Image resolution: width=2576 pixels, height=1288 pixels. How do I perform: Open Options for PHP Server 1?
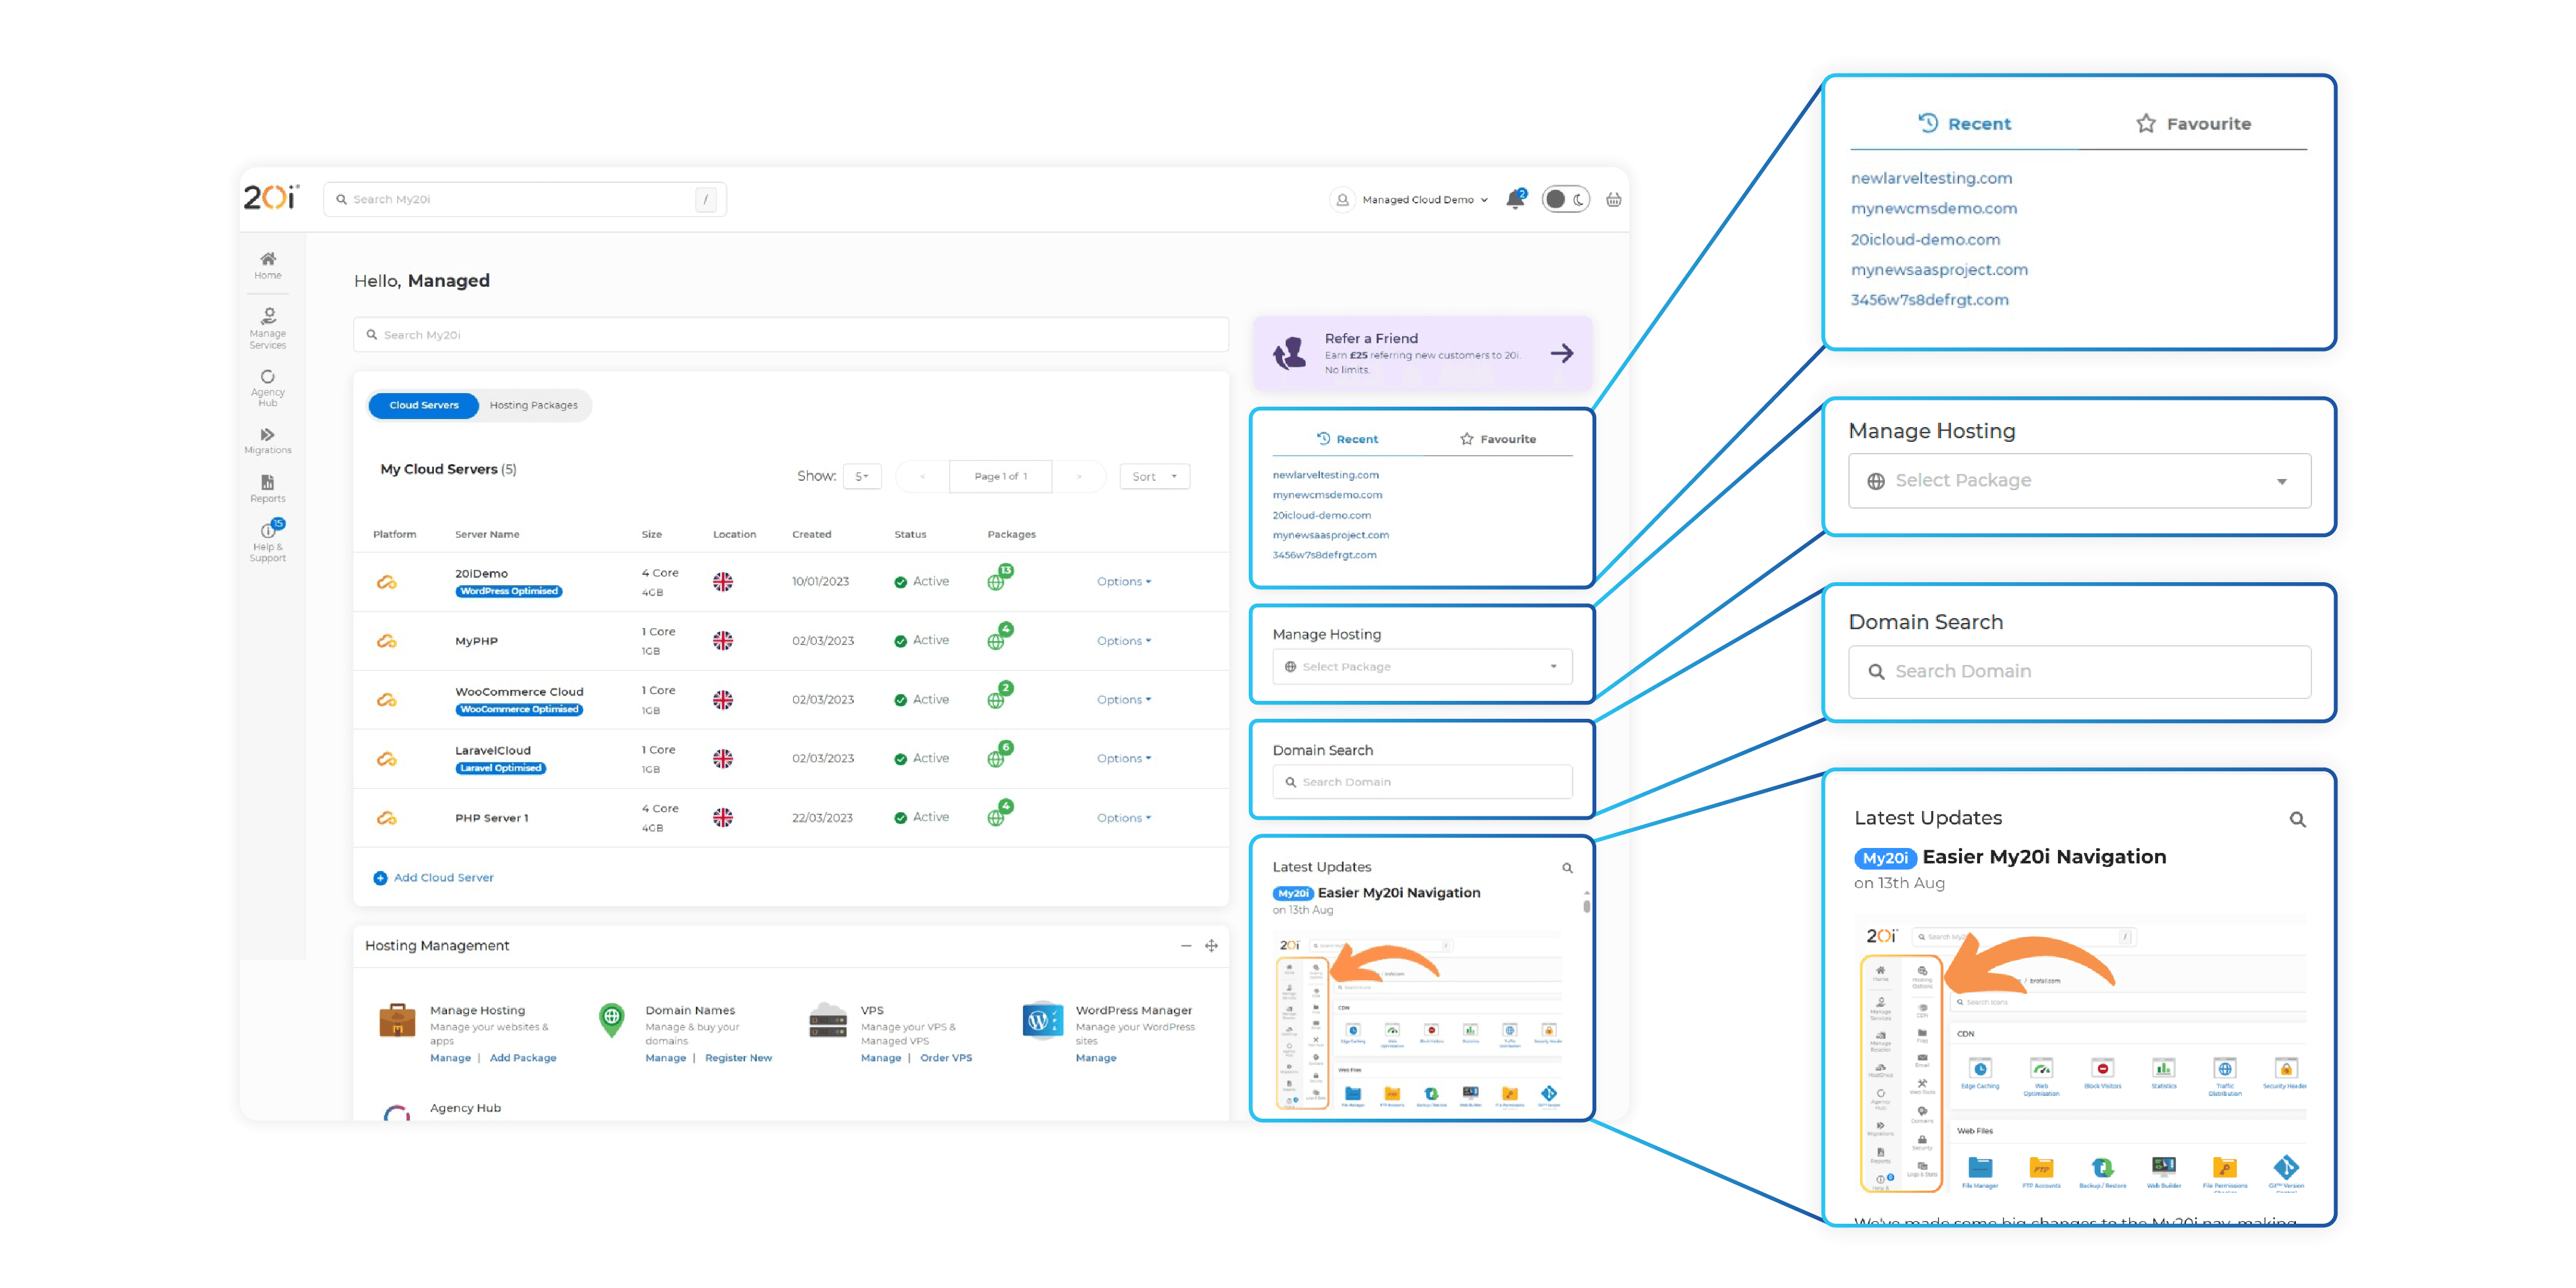tap(1123, 818)
